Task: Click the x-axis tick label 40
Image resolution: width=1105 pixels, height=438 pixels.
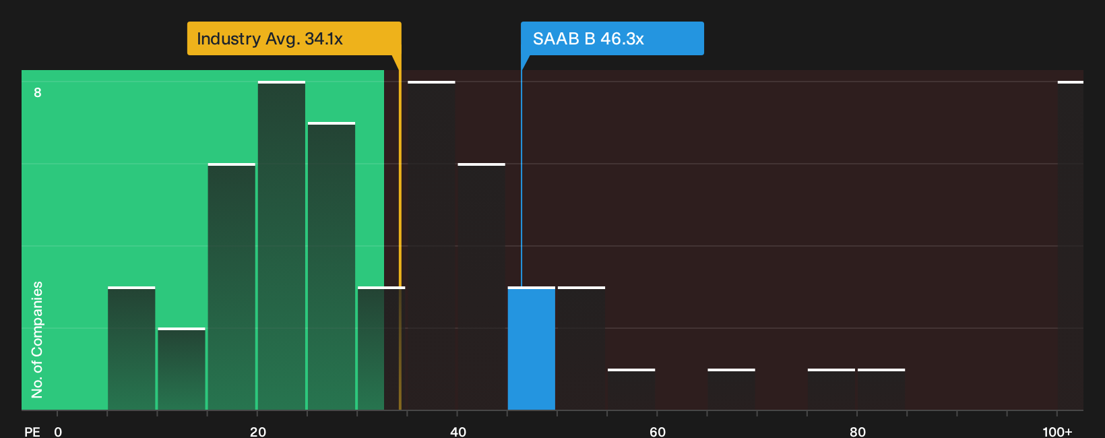Action: tap(457, 432)
